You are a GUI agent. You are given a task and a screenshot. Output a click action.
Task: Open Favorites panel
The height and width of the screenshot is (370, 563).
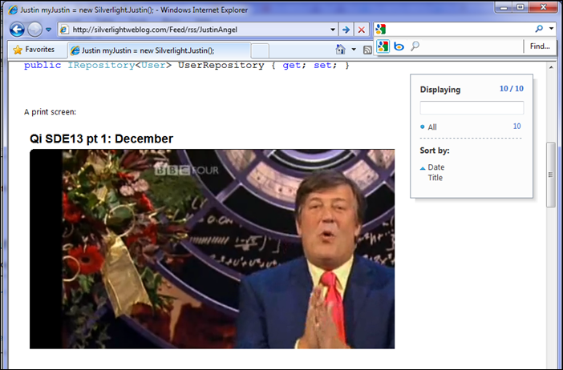[34, 50]
